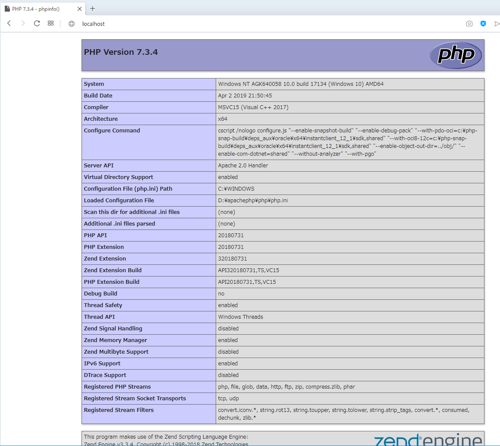Click the Configure Command label

112,130
